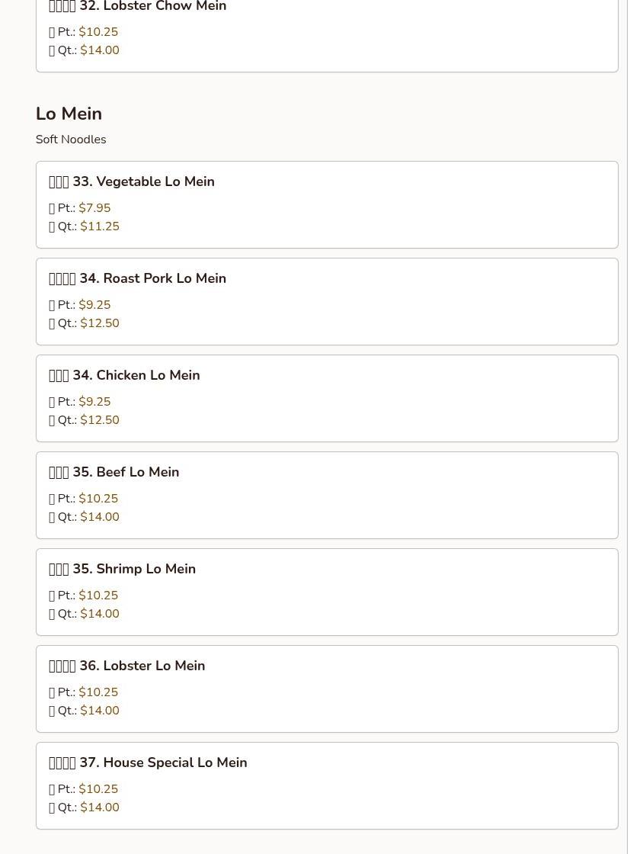This screenshot has width=643, height=854.
Task: Click the Lobster Chow Mein item title
Action: tap(137, 7)
